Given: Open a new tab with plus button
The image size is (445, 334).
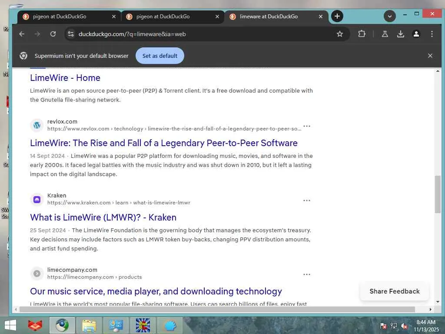Looking at the screenshot, I should point(337,16).
